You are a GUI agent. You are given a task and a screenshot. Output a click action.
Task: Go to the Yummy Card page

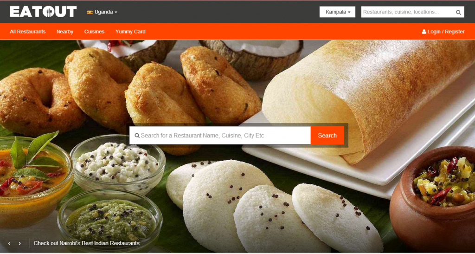pyautogui.click(x=130, y=32)
